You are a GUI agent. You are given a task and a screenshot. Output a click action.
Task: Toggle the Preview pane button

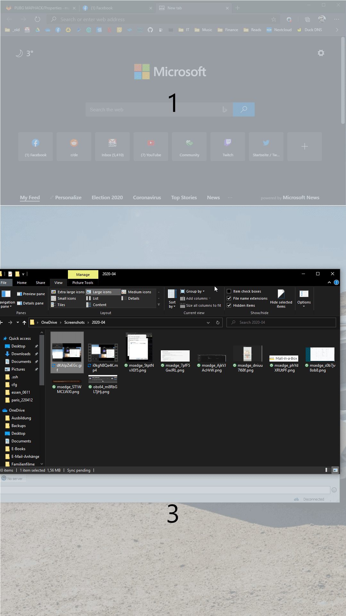click(x=31, y=294)
